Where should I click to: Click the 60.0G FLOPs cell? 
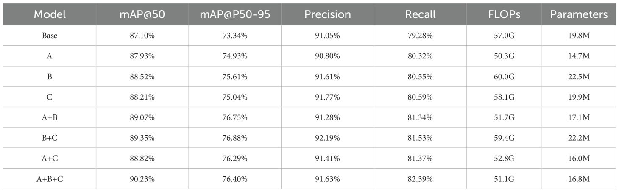pyautogui.click(x=504, y=77)
